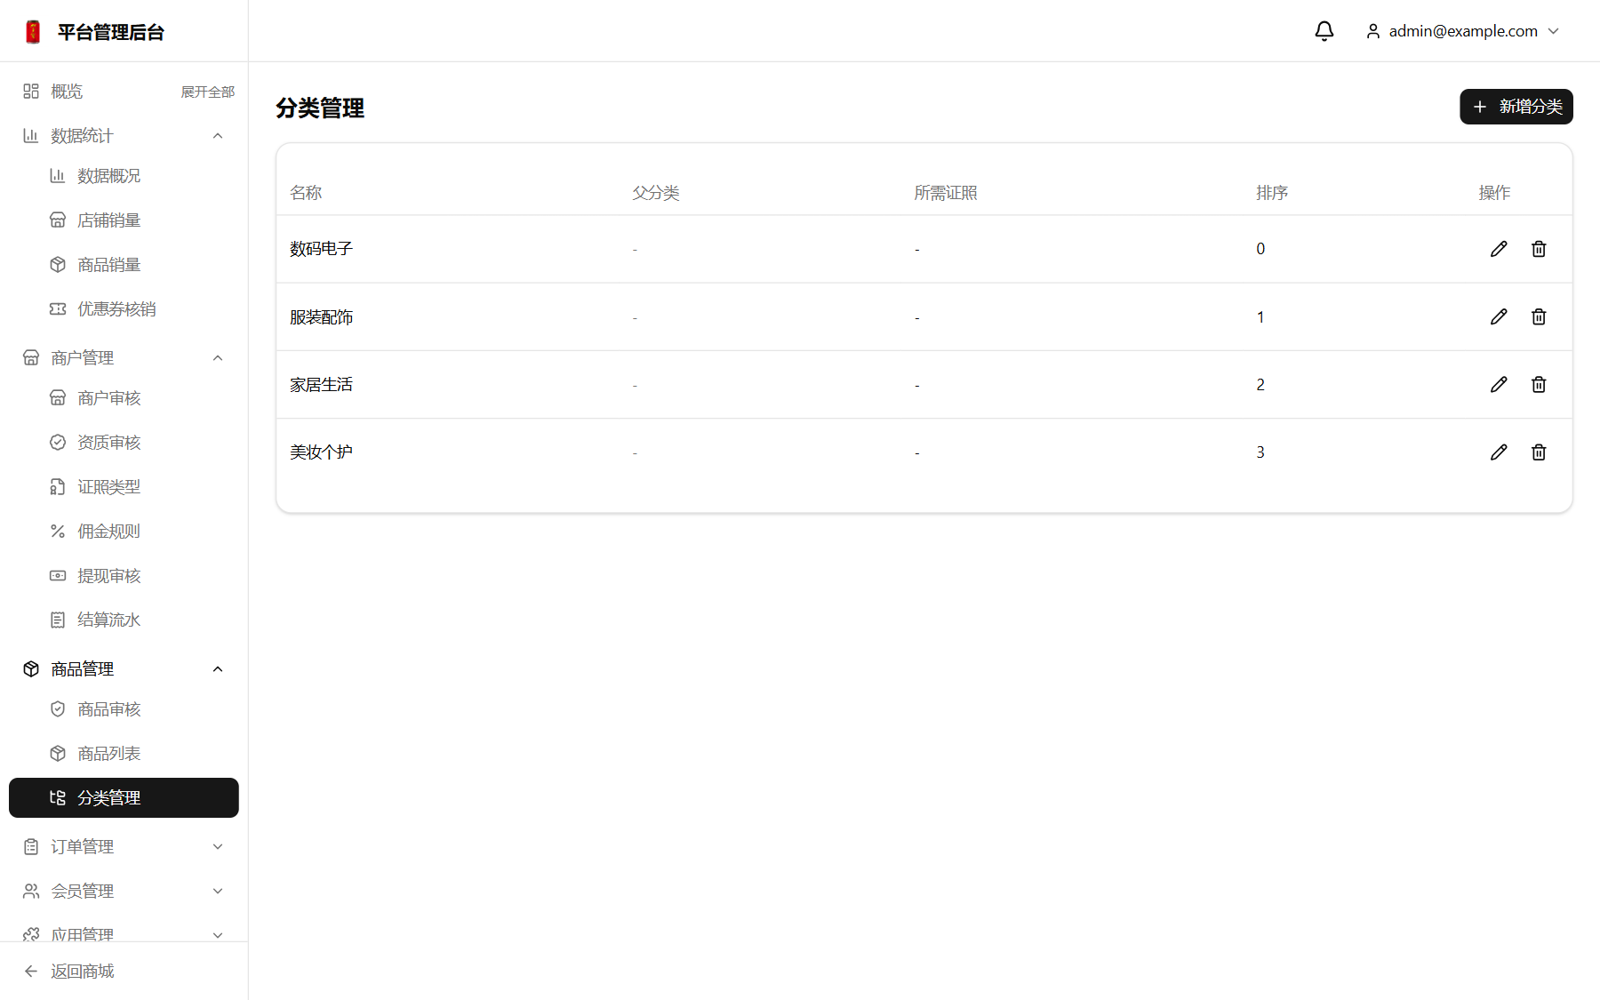1600x1000 pixels.
Task: Expand the 订单管理 section
Action: [124, 847]
